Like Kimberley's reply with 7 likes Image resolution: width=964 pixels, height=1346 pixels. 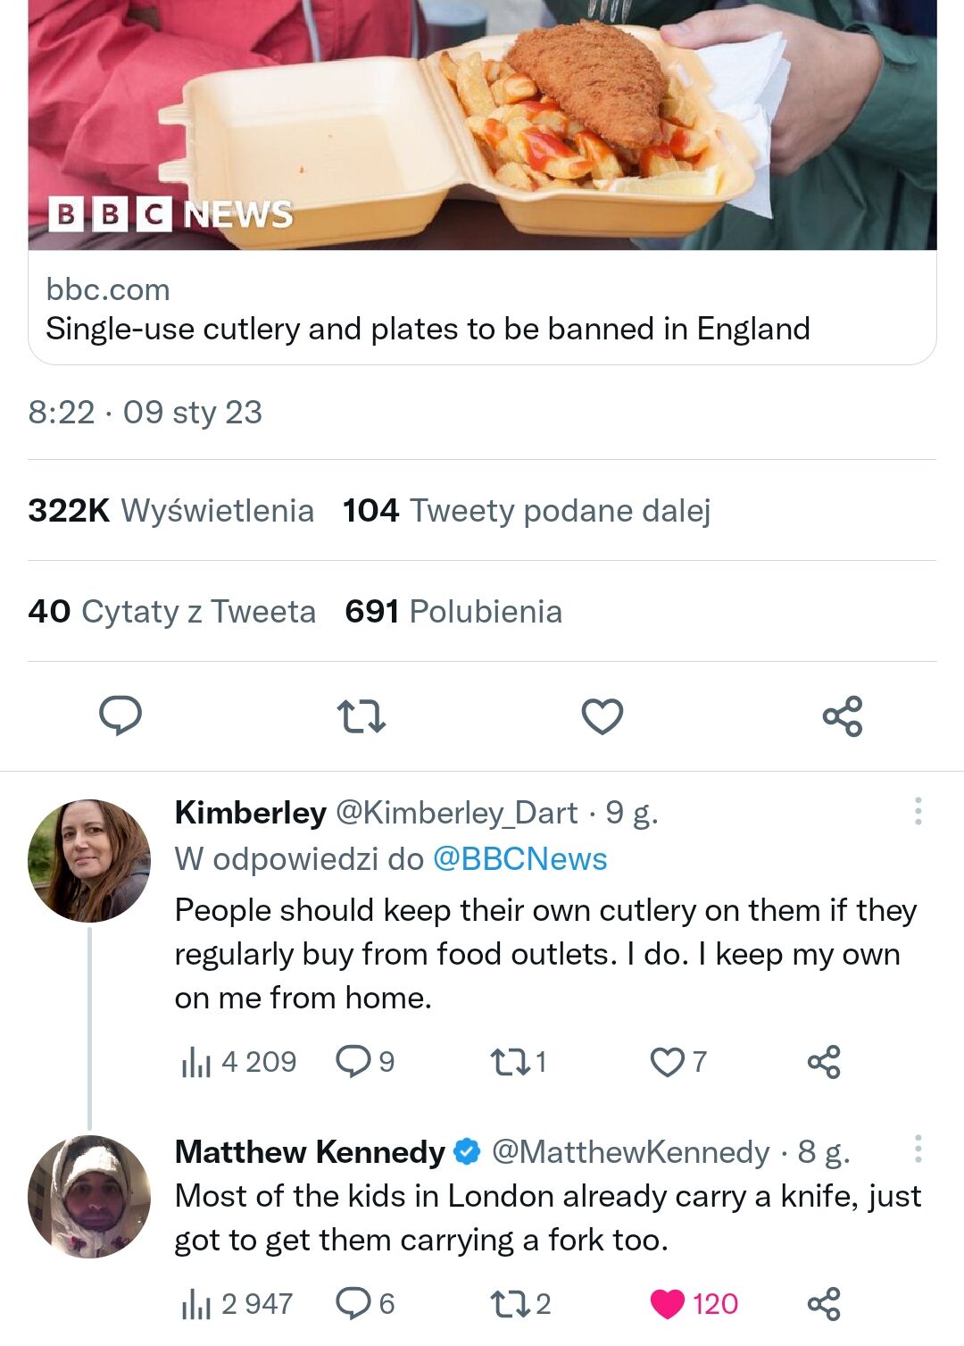pyautogui.click(x=667, y=1061)
